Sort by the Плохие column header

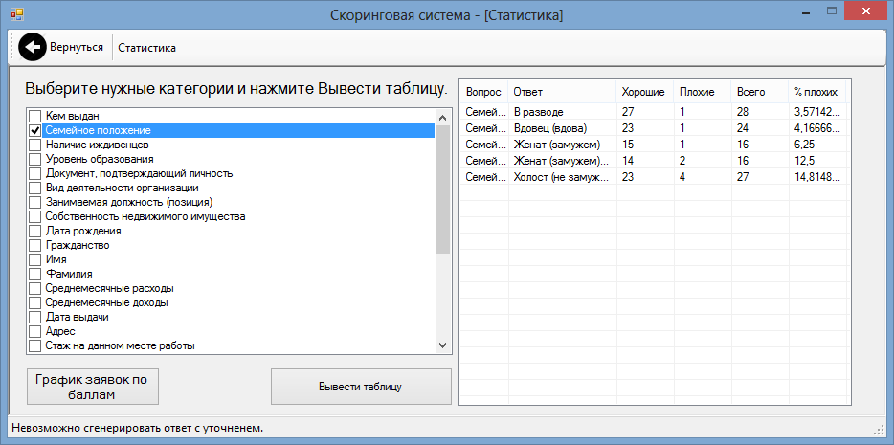pos(703,92)
